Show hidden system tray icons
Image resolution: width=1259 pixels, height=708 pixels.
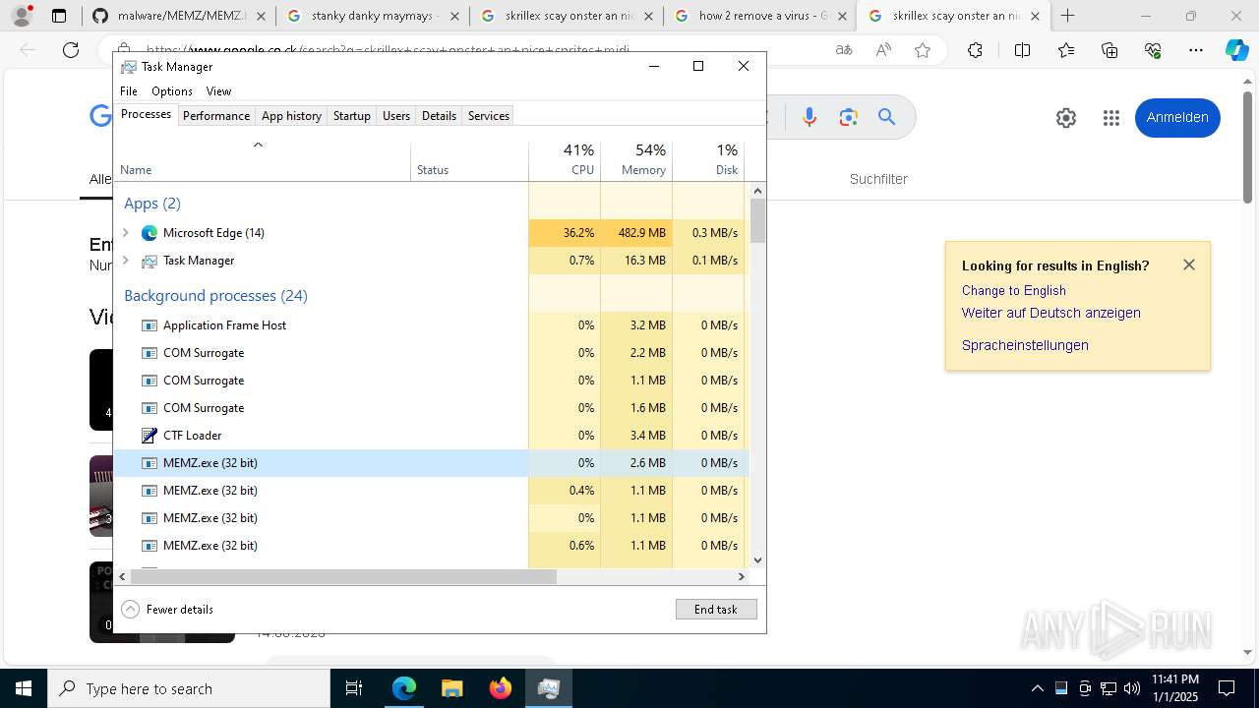coord(1037,688)
